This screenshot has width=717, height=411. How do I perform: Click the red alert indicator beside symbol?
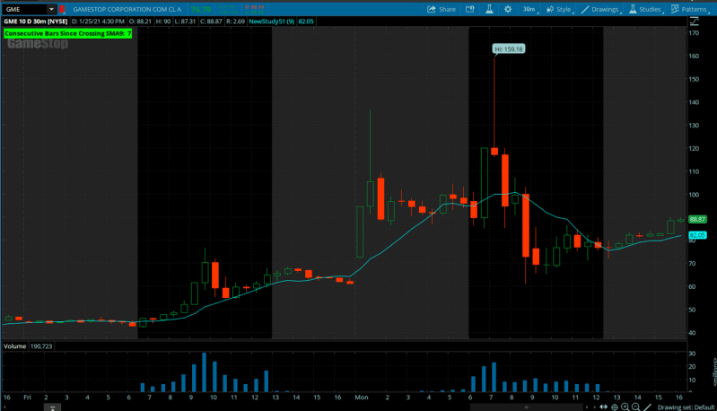point(62,9)
